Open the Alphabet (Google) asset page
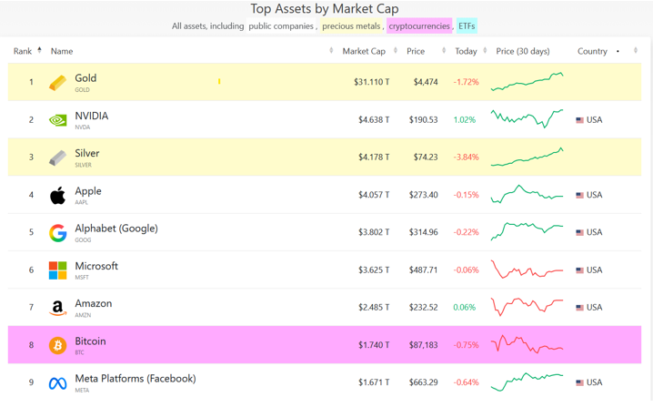Screen dimensions: 653x407 pos(116,229)
